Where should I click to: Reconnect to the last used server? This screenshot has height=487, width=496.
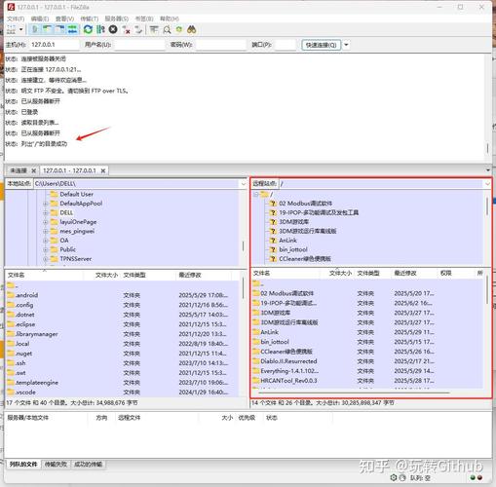pos(138,30)
